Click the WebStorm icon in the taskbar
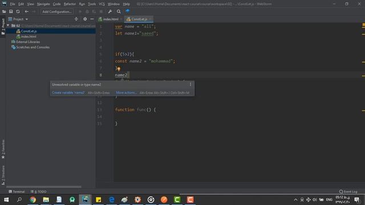 (x=85, y=200)
